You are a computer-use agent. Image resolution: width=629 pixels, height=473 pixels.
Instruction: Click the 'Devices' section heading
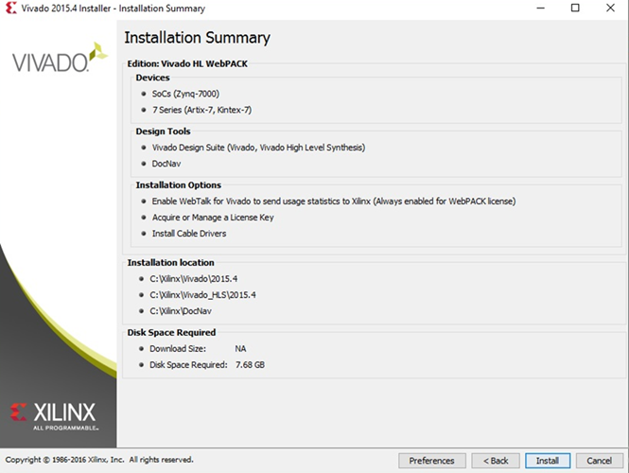tap(152, 78)
